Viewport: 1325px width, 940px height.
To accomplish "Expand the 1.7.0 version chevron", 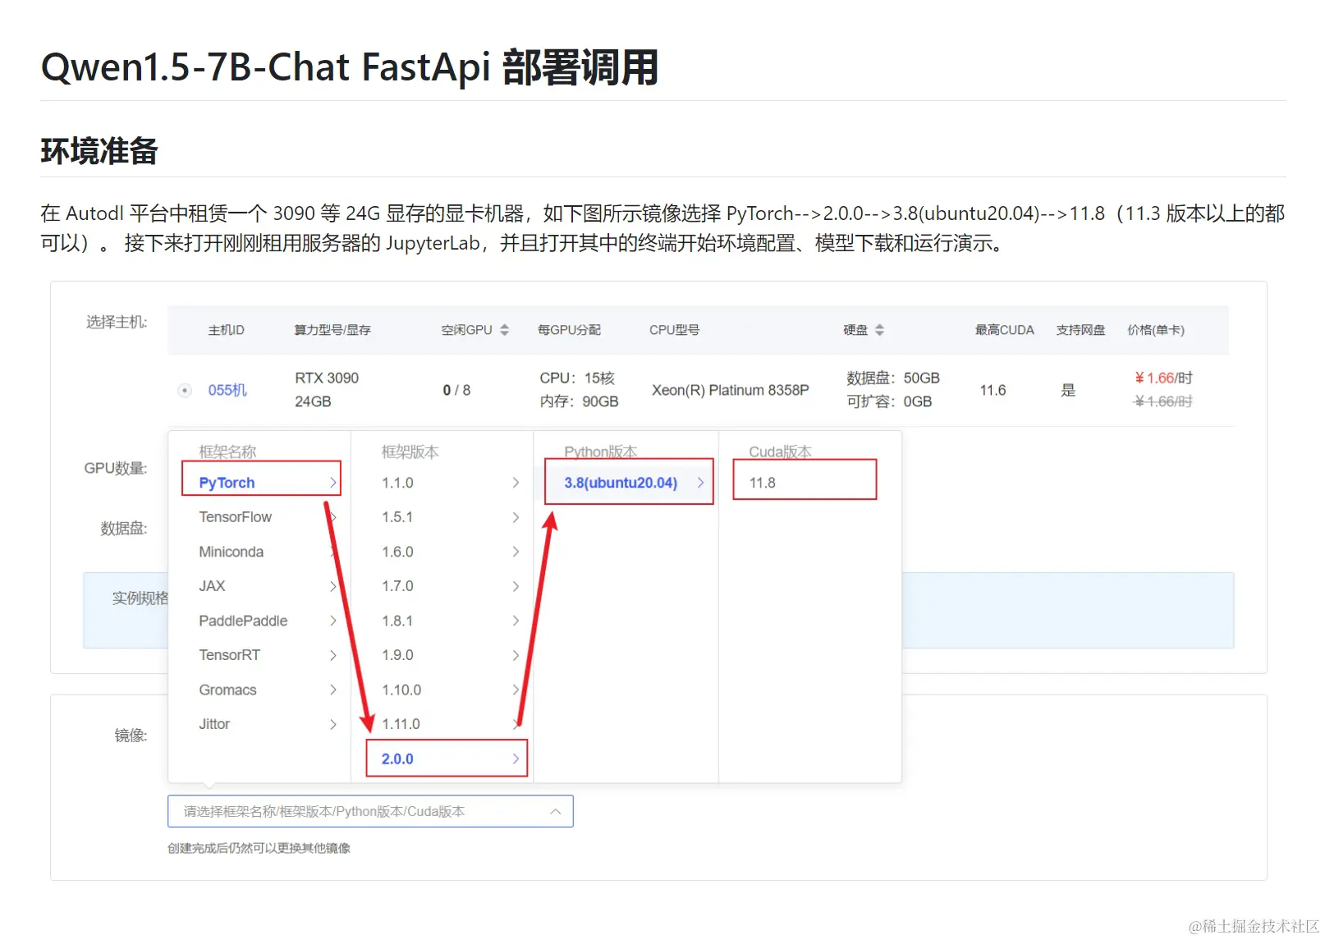I will pos(516,586).
